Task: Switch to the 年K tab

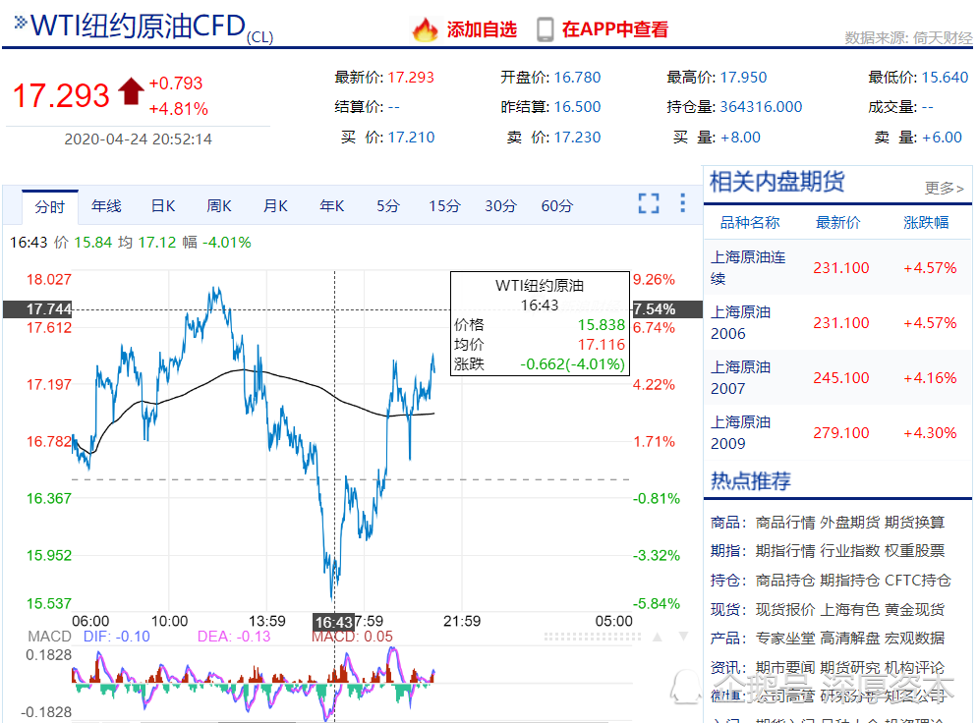Action: [332, 206]
